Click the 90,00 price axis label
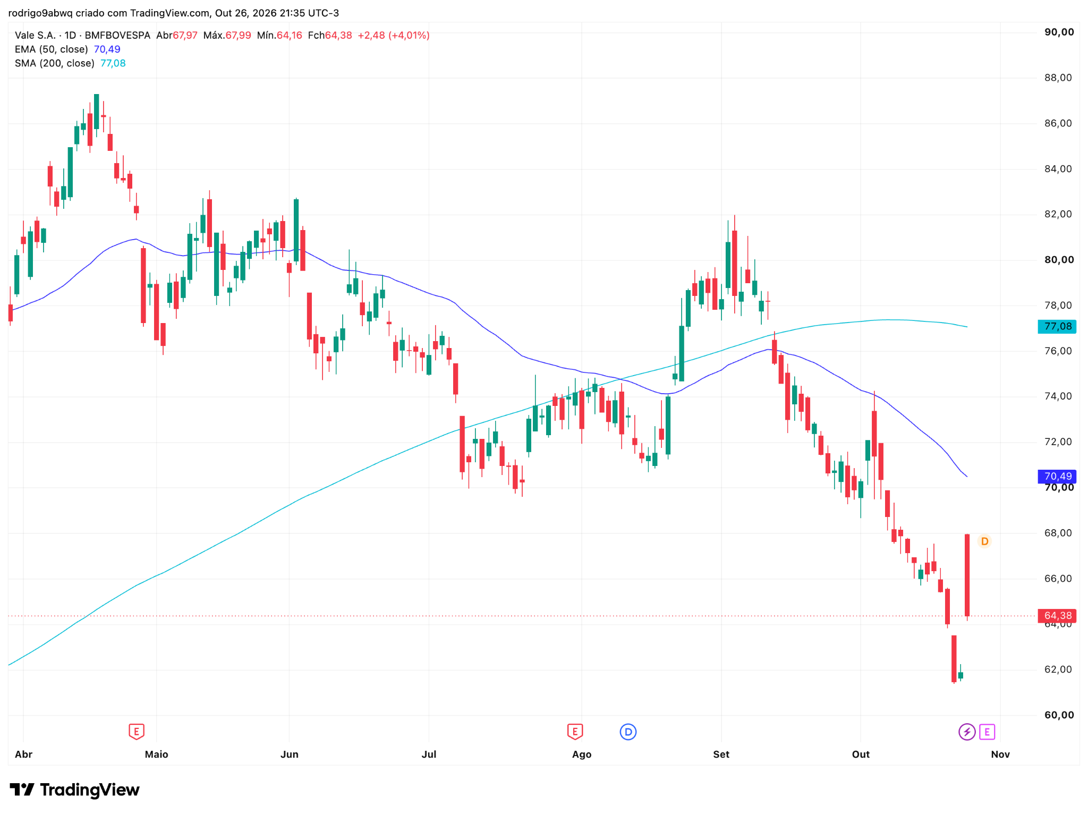Screen dimensions: 1088x814 point(1059,32)
